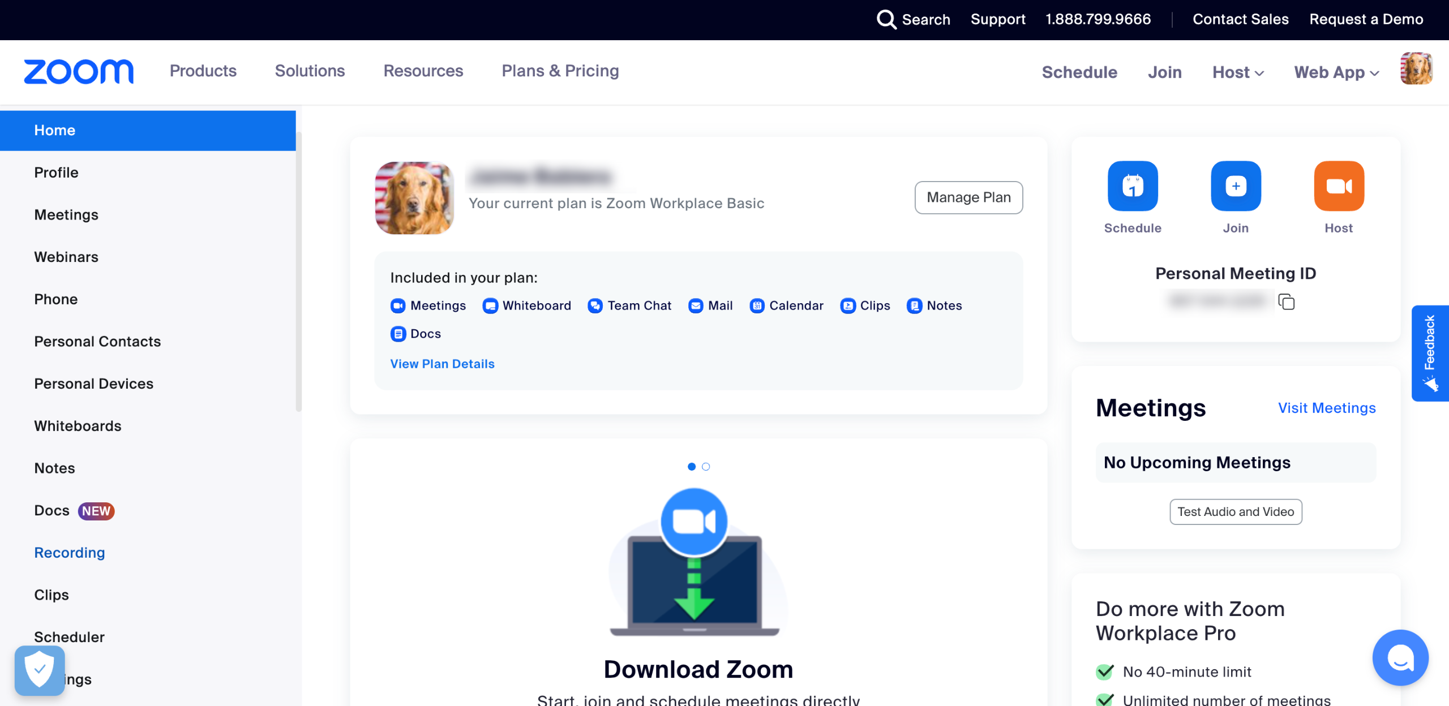The width and height of the screenshot is (1449, 706).
Task: Expand the Web App dropdown
Action: click(1336, 72)
